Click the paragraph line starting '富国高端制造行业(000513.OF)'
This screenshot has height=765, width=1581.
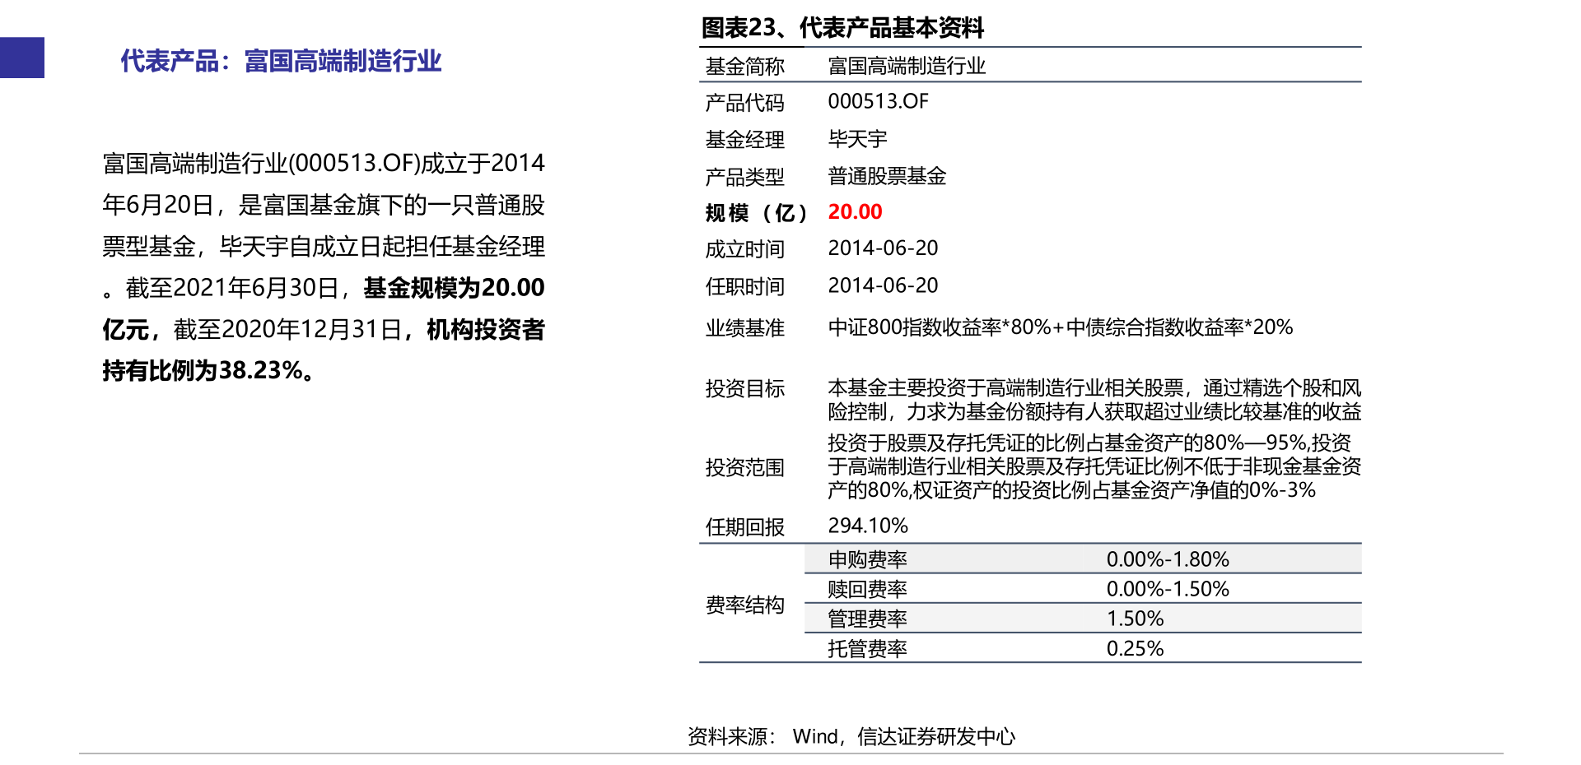click(324, 163)
